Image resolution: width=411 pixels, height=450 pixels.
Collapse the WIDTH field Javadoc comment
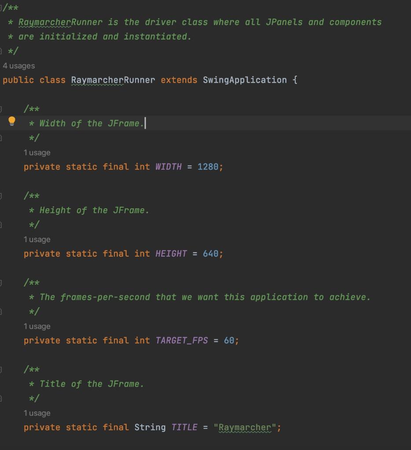pyautogui.click(x=2, y=109)
